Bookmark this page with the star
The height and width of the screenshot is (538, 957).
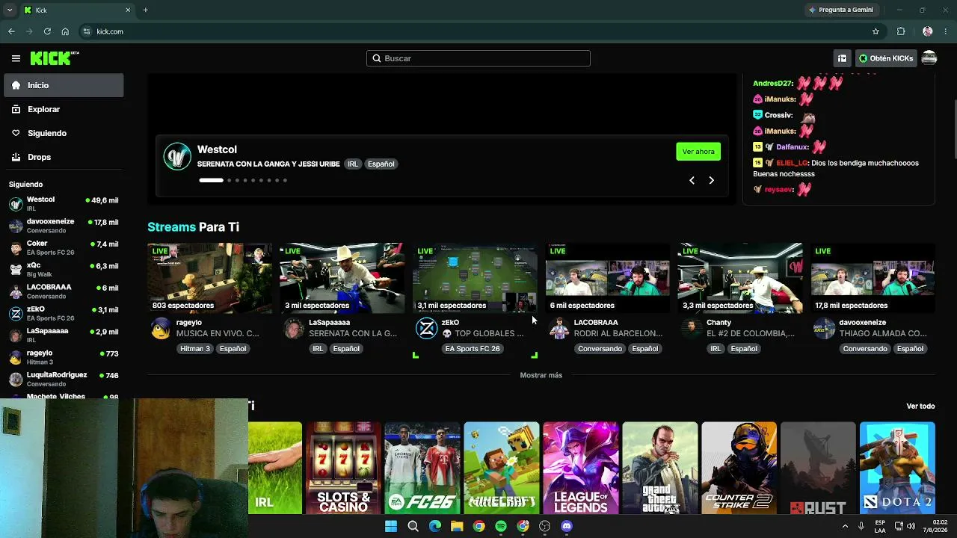[x=876, y=31]
